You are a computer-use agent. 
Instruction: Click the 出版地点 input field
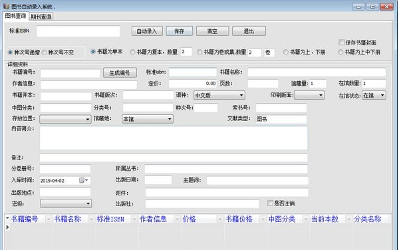65,192
